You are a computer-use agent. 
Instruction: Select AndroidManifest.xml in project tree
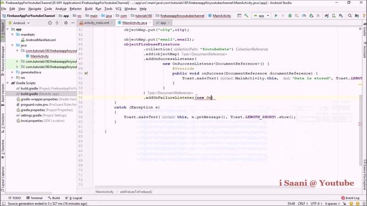click(38, 40)
